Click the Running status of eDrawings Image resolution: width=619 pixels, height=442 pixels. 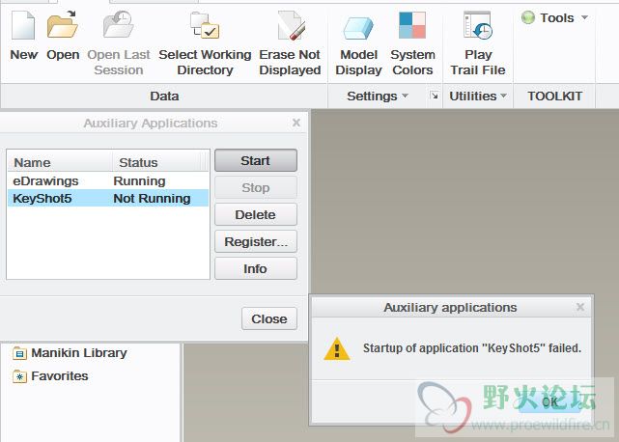pyautogui.click(x=139, y=180)
